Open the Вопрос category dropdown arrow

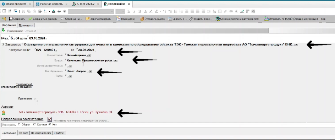pyautogui.click(x=116, y=61)
